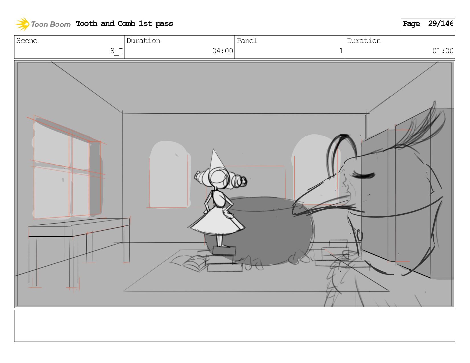Select the scene duration value "04:00"
The height and width of the screenshot is (363, 470).
222,51
